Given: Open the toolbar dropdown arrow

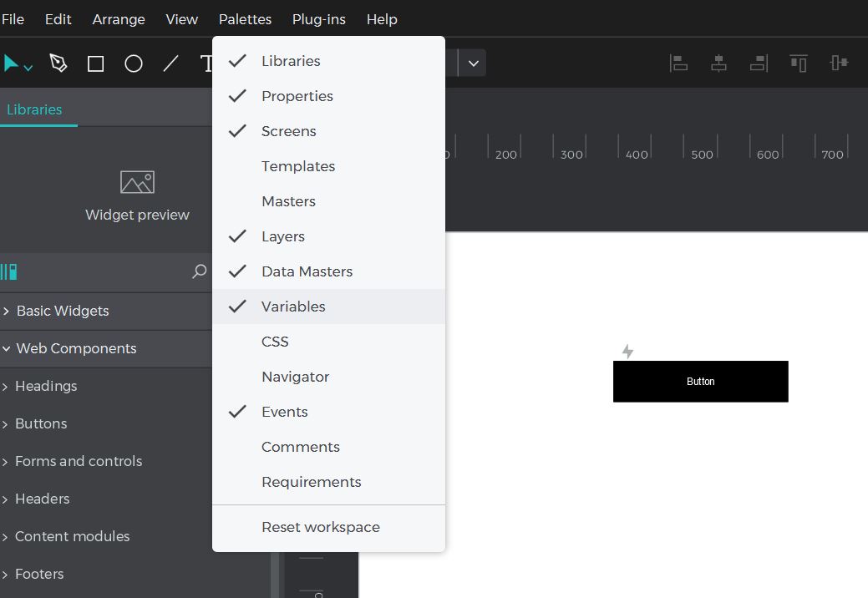Looking at the screenshot, I should 473,63.
